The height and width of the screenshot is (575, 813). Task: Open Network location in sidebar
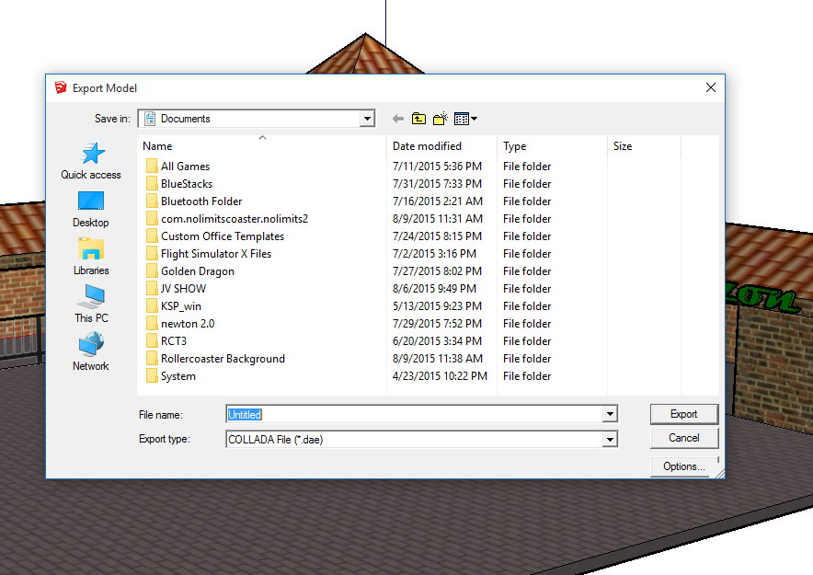[91, 352]
